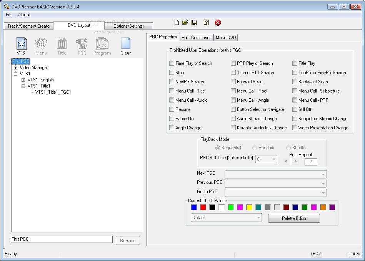Pick the orange CLUT palette swatch
This screenshot has width=365, height=261.
(323, 207)
